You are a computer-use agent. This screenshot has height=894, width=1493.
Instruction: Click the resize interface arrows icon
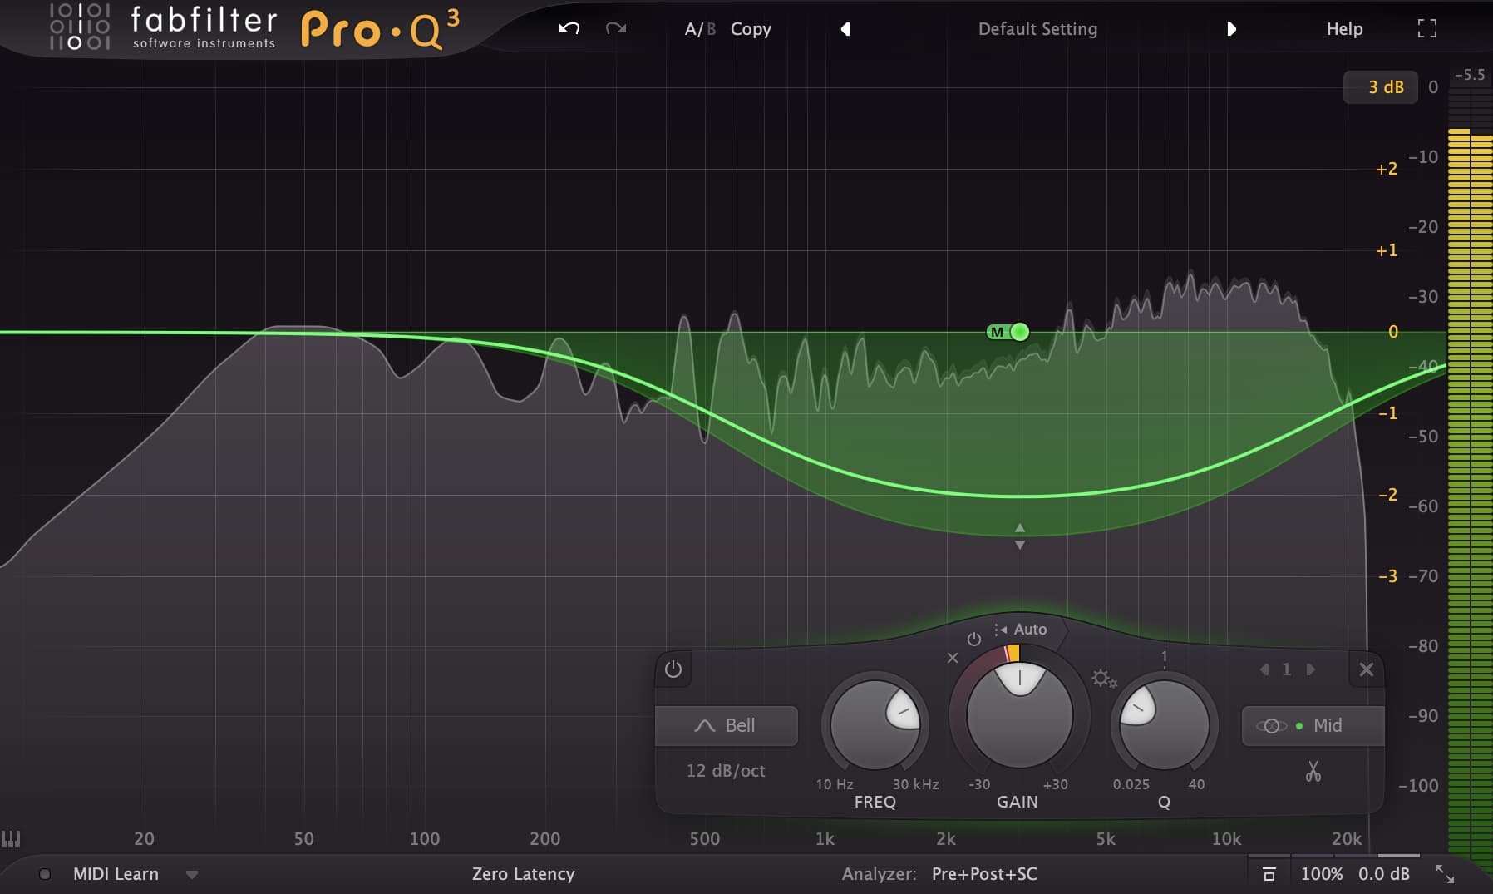click(x=1445, y=874)
